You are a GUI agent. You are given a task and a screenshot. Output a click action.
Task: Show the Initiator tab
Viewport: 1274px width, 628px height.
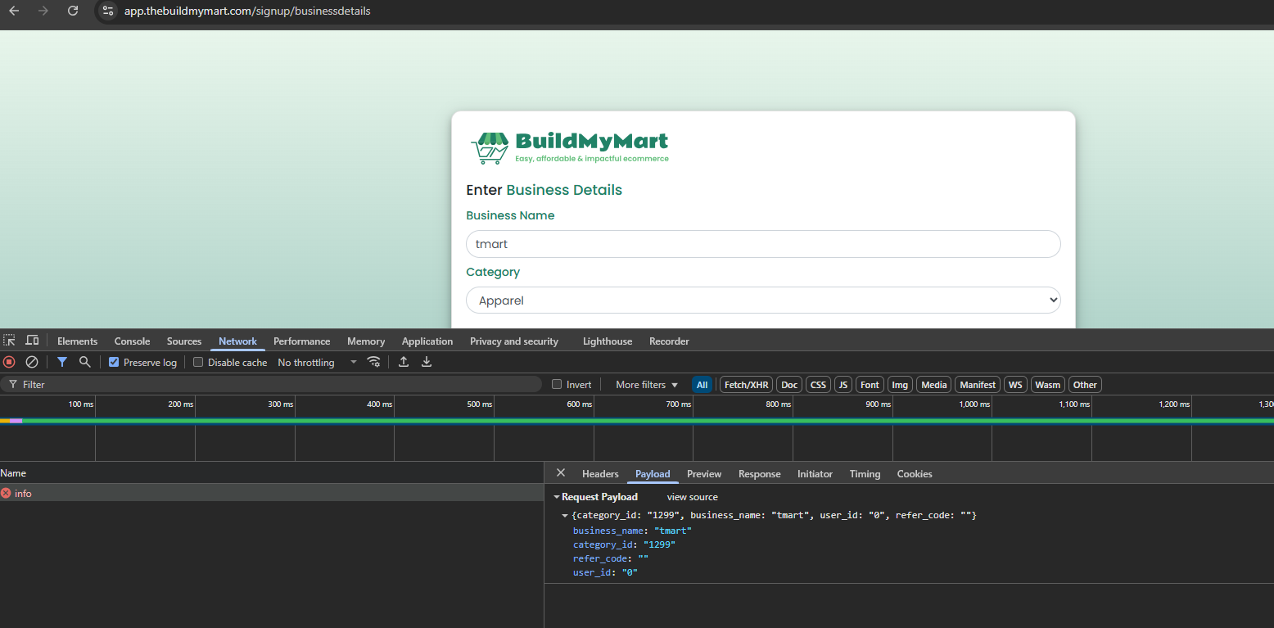click(815, 474)
